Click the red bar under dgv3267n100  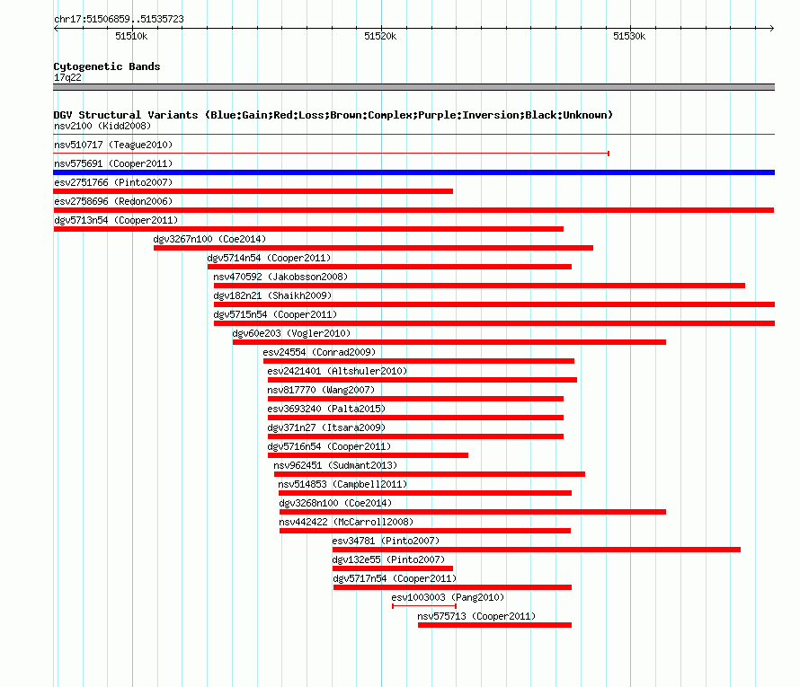[x=373, y=248]
